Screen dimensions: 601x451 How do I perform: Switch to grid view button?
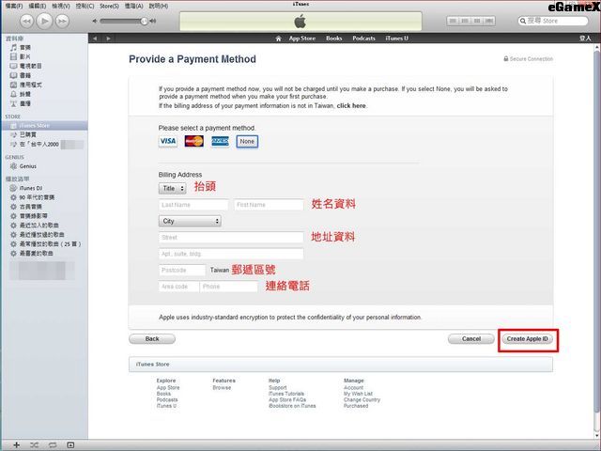(477, 21)
